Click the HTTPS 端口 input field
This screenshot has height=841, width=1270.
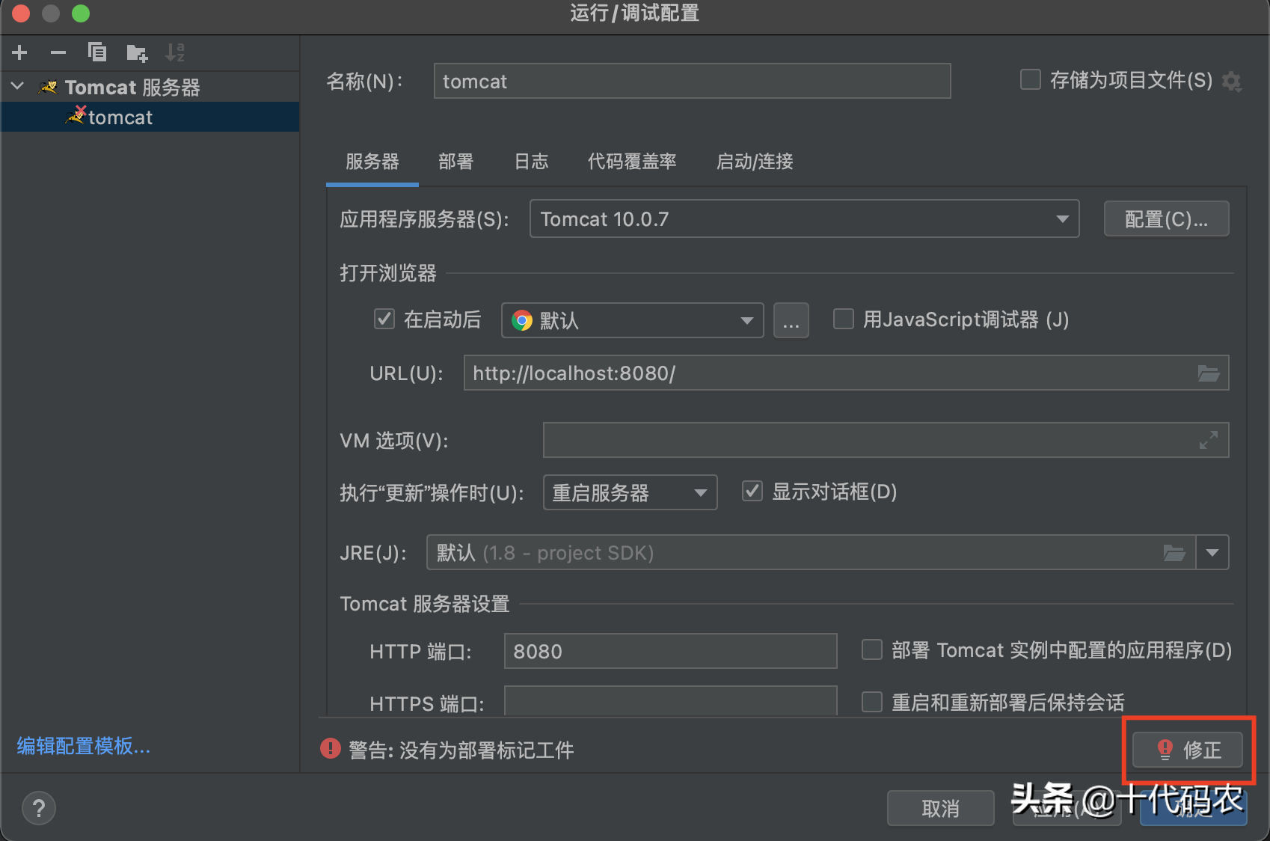click(670, 700)
